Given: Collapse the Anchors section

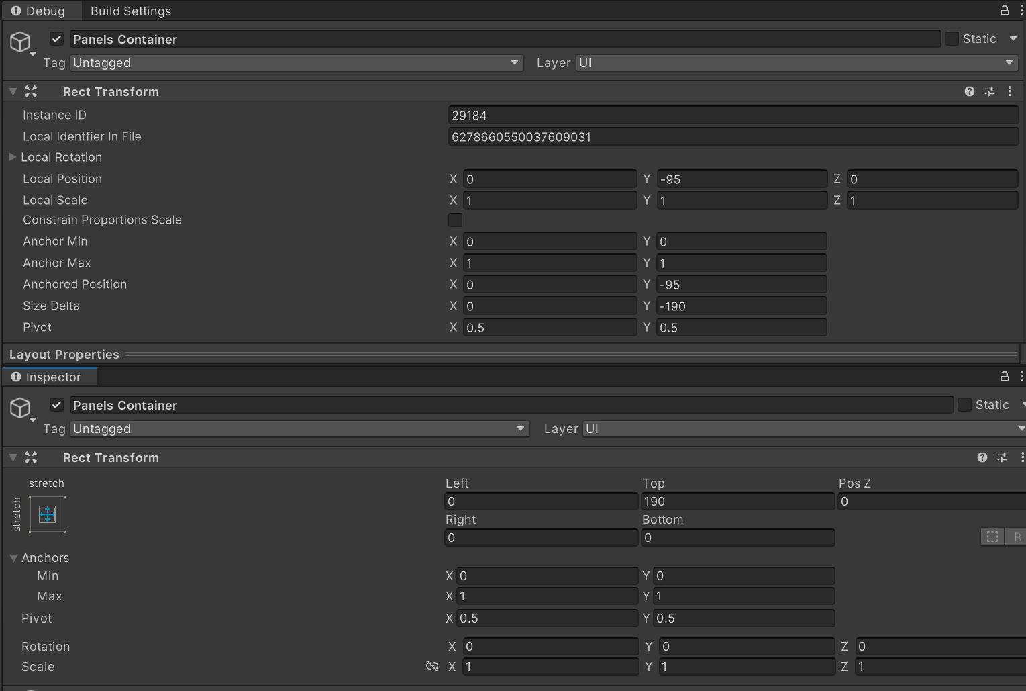Looking at the screenshot, I should [x=13, y=557].
